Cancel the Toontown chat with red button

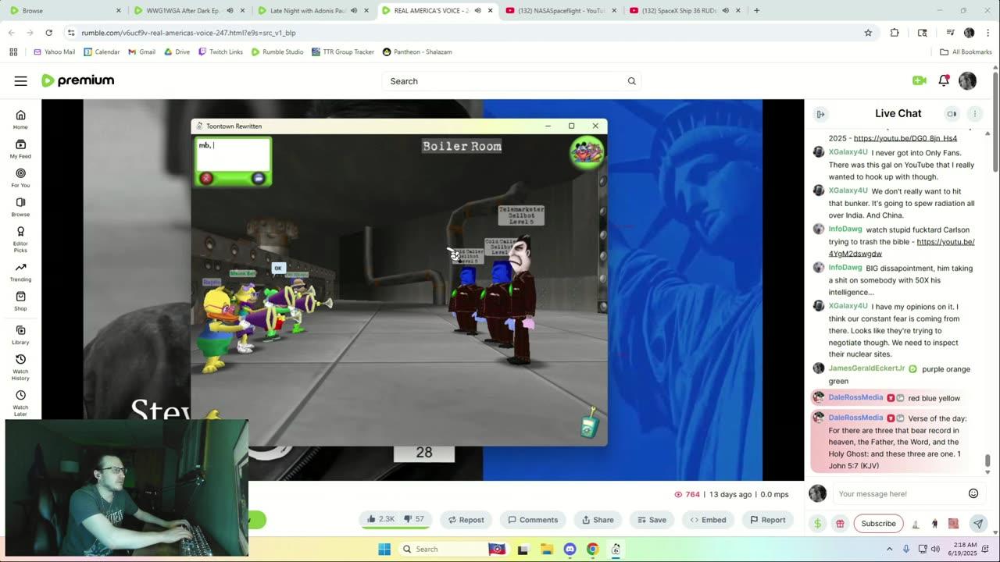[x=206, y=178]
